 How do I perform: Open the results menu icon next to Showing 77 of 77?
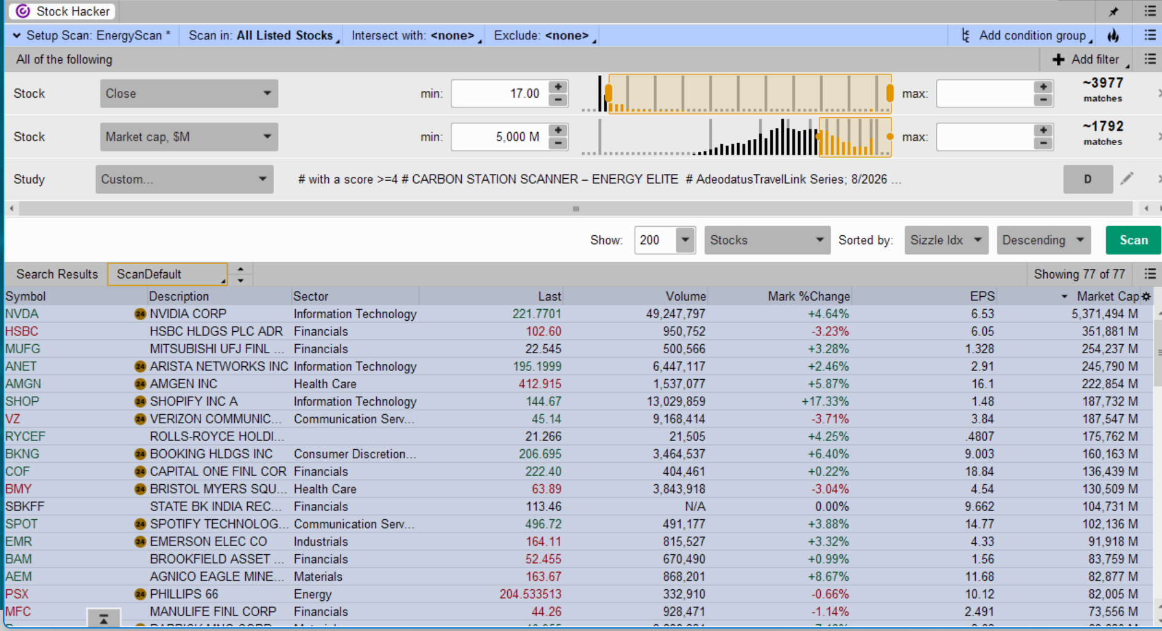click(1150, 274)
